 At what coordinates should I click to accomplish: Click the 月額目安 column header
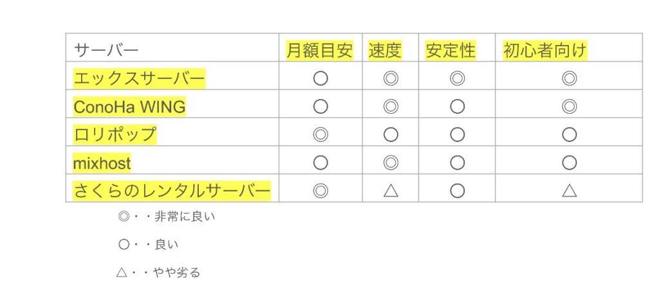[x=320, y=50]
